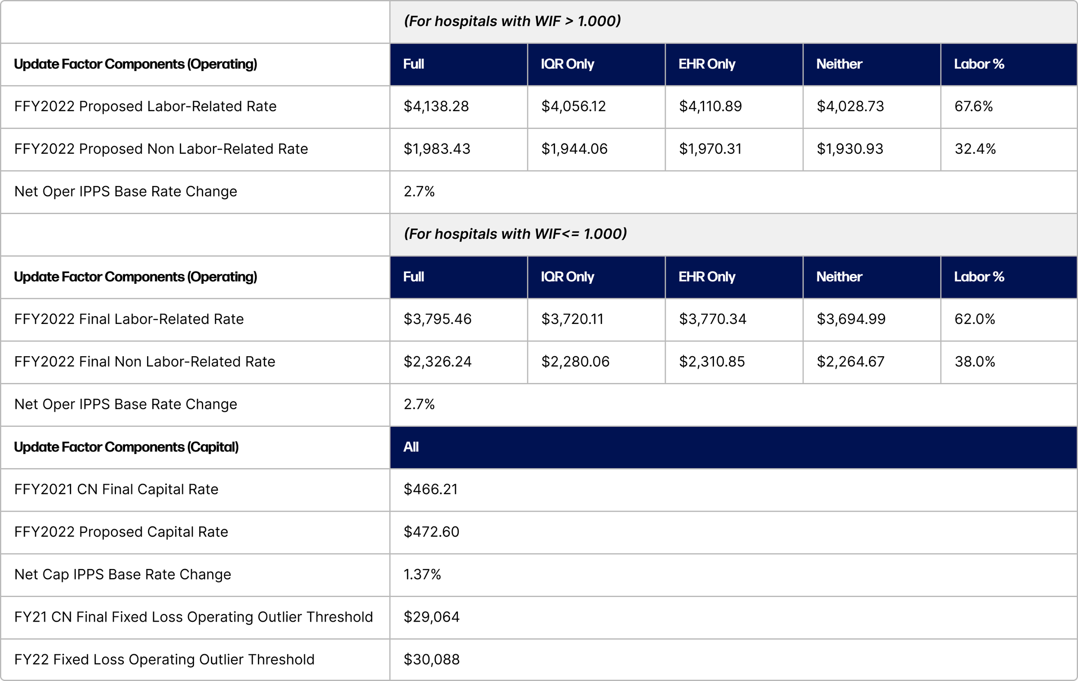Click the "(For hospitals with WIF<= 1.000)" heading
Viewport: 1078px width, 681px height.
pos(515,233)
